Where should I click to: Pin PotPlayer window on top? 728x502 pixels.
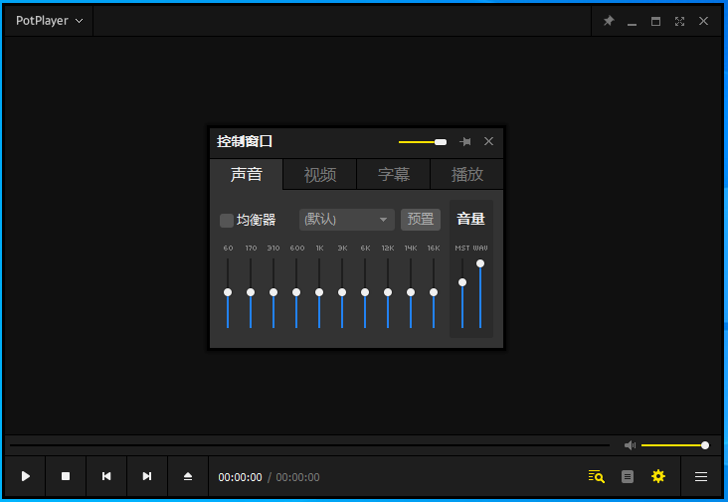tap(609, 21)
